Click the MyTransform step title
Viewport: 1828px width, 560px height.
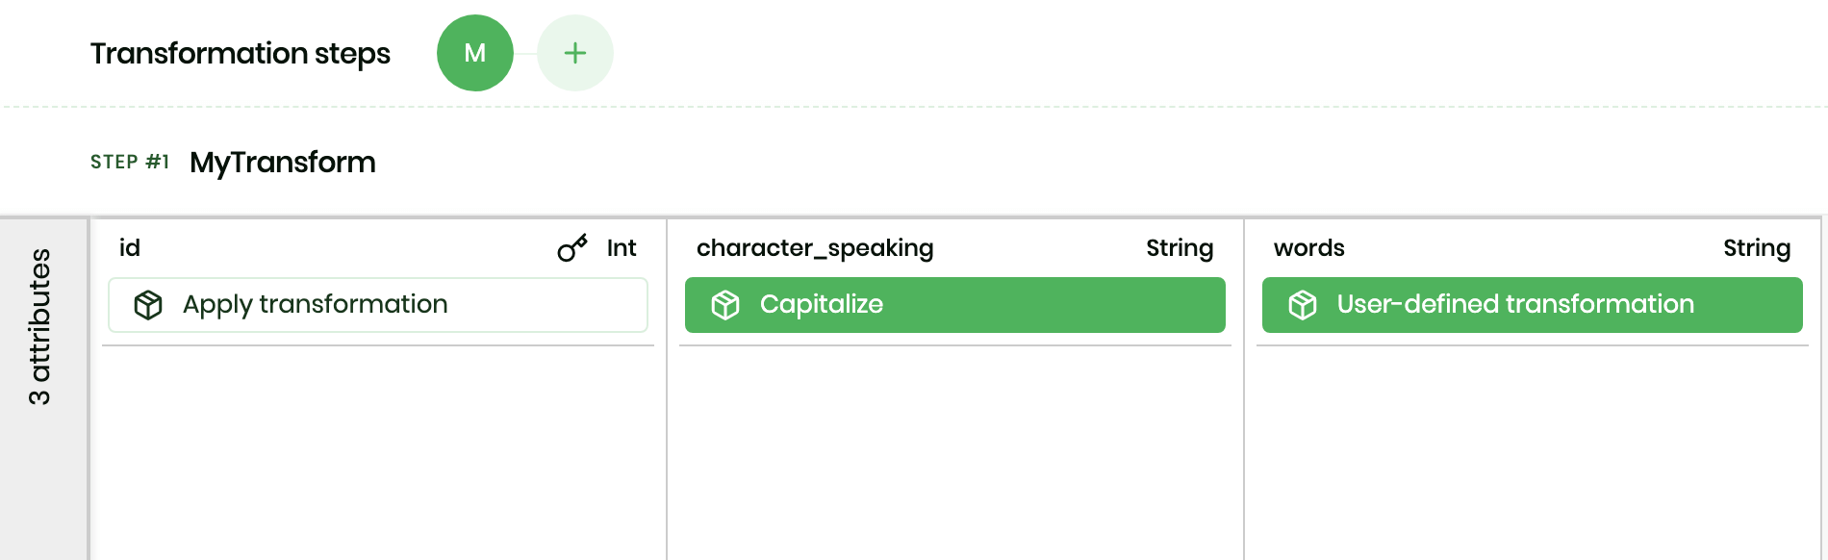(283, 163)
